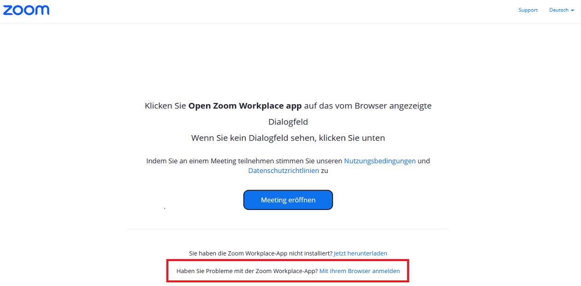Viewport: 581px width, 286px height.
Task: Click the word und after Nutzungsbedingungen
Action: (x=424, y=161)
